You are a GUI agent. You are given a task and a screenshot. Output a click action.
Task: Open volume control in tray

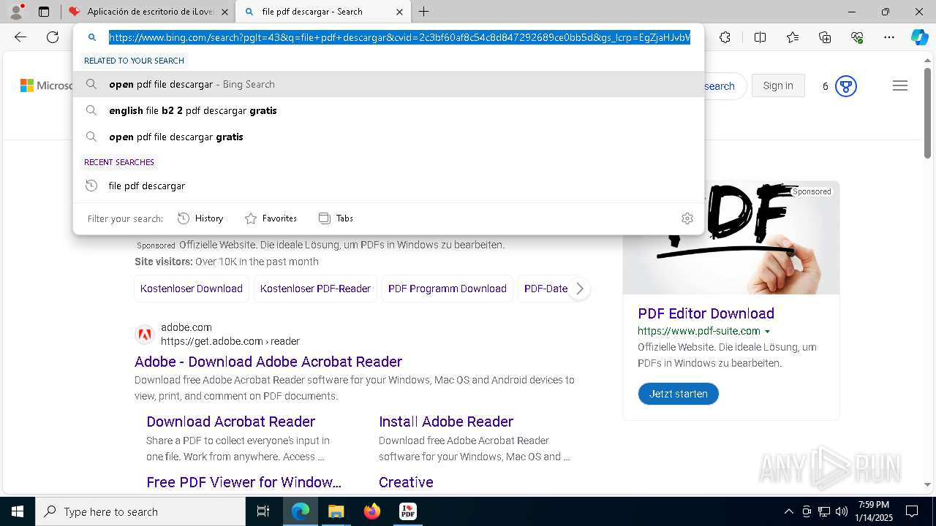[x=842, y=511]
